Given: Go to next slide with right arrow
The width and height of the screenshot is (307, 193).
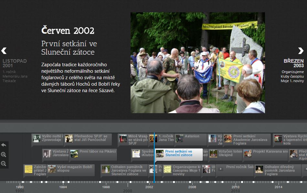Looking at the screenshot, I should click(301, 51).
